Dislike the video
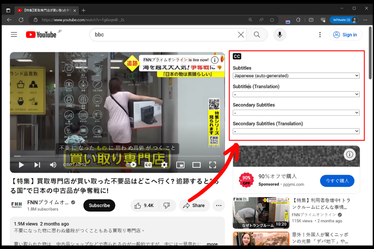The height and width of the screenshot is (249, 374). [167, 205]
